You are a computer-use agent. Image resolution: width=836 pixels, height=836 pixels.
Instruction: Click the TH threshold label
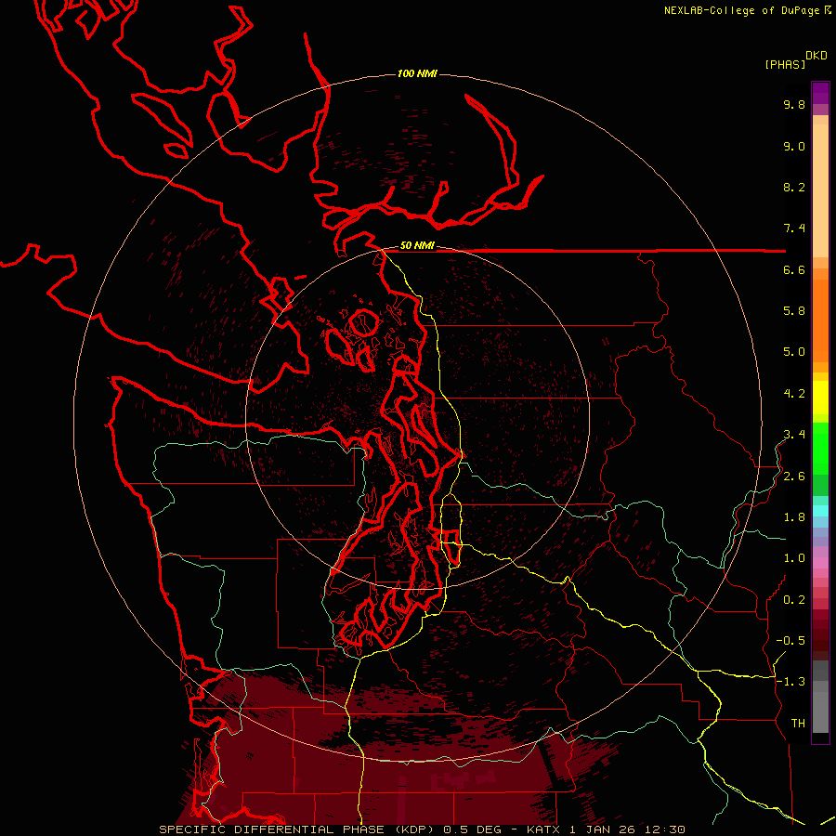click(798, 724)
